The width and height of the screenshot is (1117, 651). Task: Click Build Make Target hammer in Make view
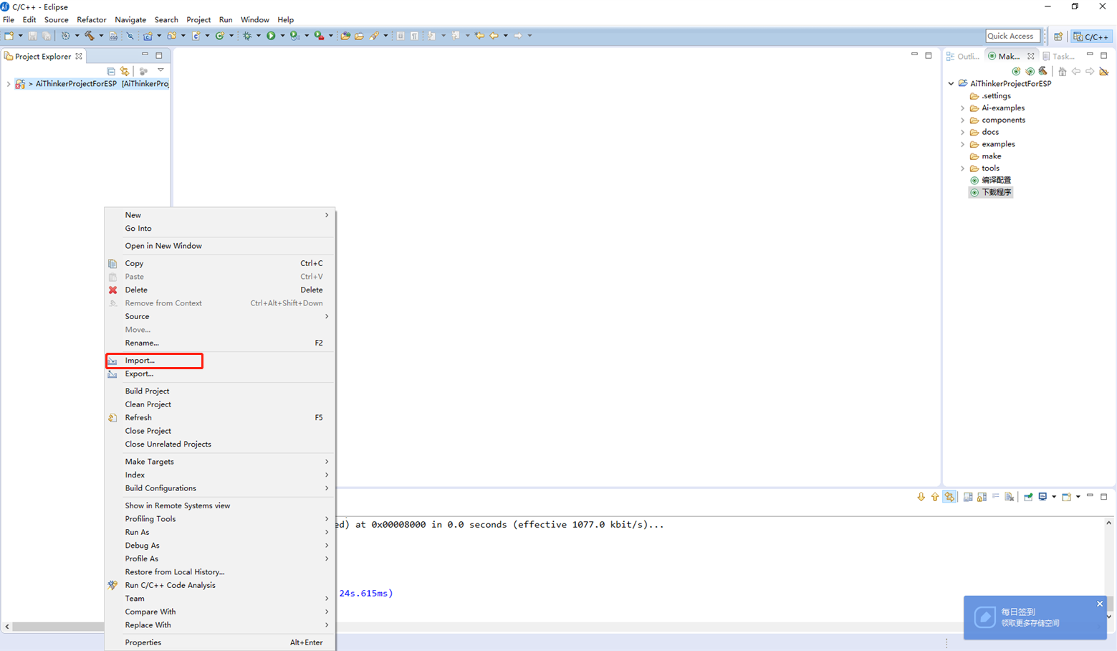point(1043,71)
